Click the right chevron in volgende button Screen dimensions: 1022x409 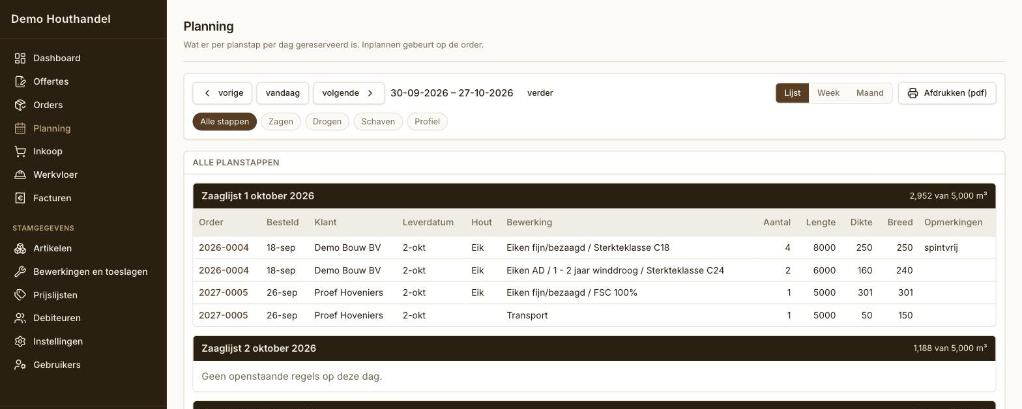[x=370, y=93]
